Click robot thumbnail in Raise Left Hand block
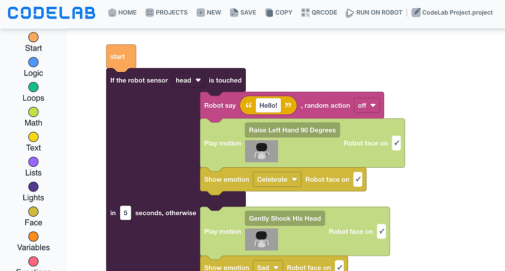 [262, 151]
